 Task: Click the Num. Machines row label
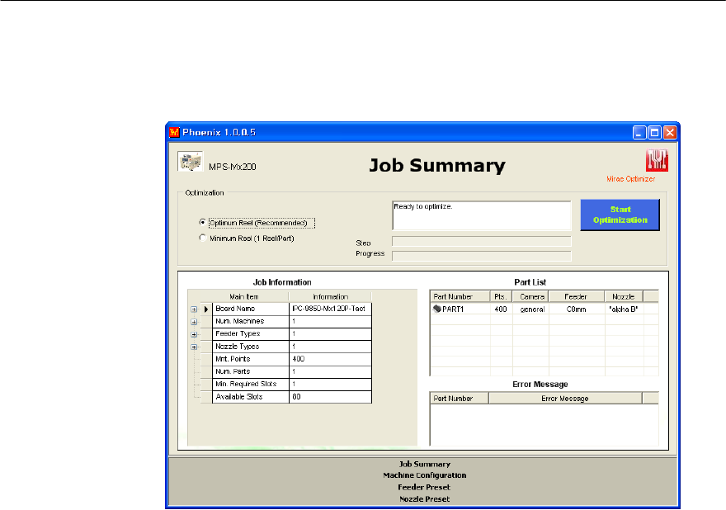pyautogui.click(x=251, y=322)
